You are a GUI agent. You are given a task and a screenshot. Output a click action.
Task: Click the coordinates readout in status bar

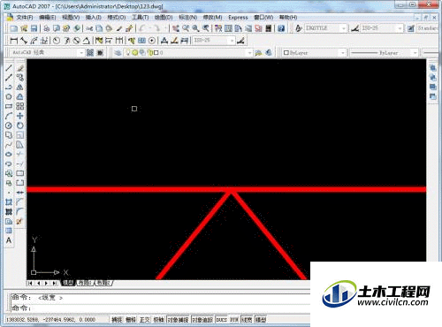(x=50, y=320)
